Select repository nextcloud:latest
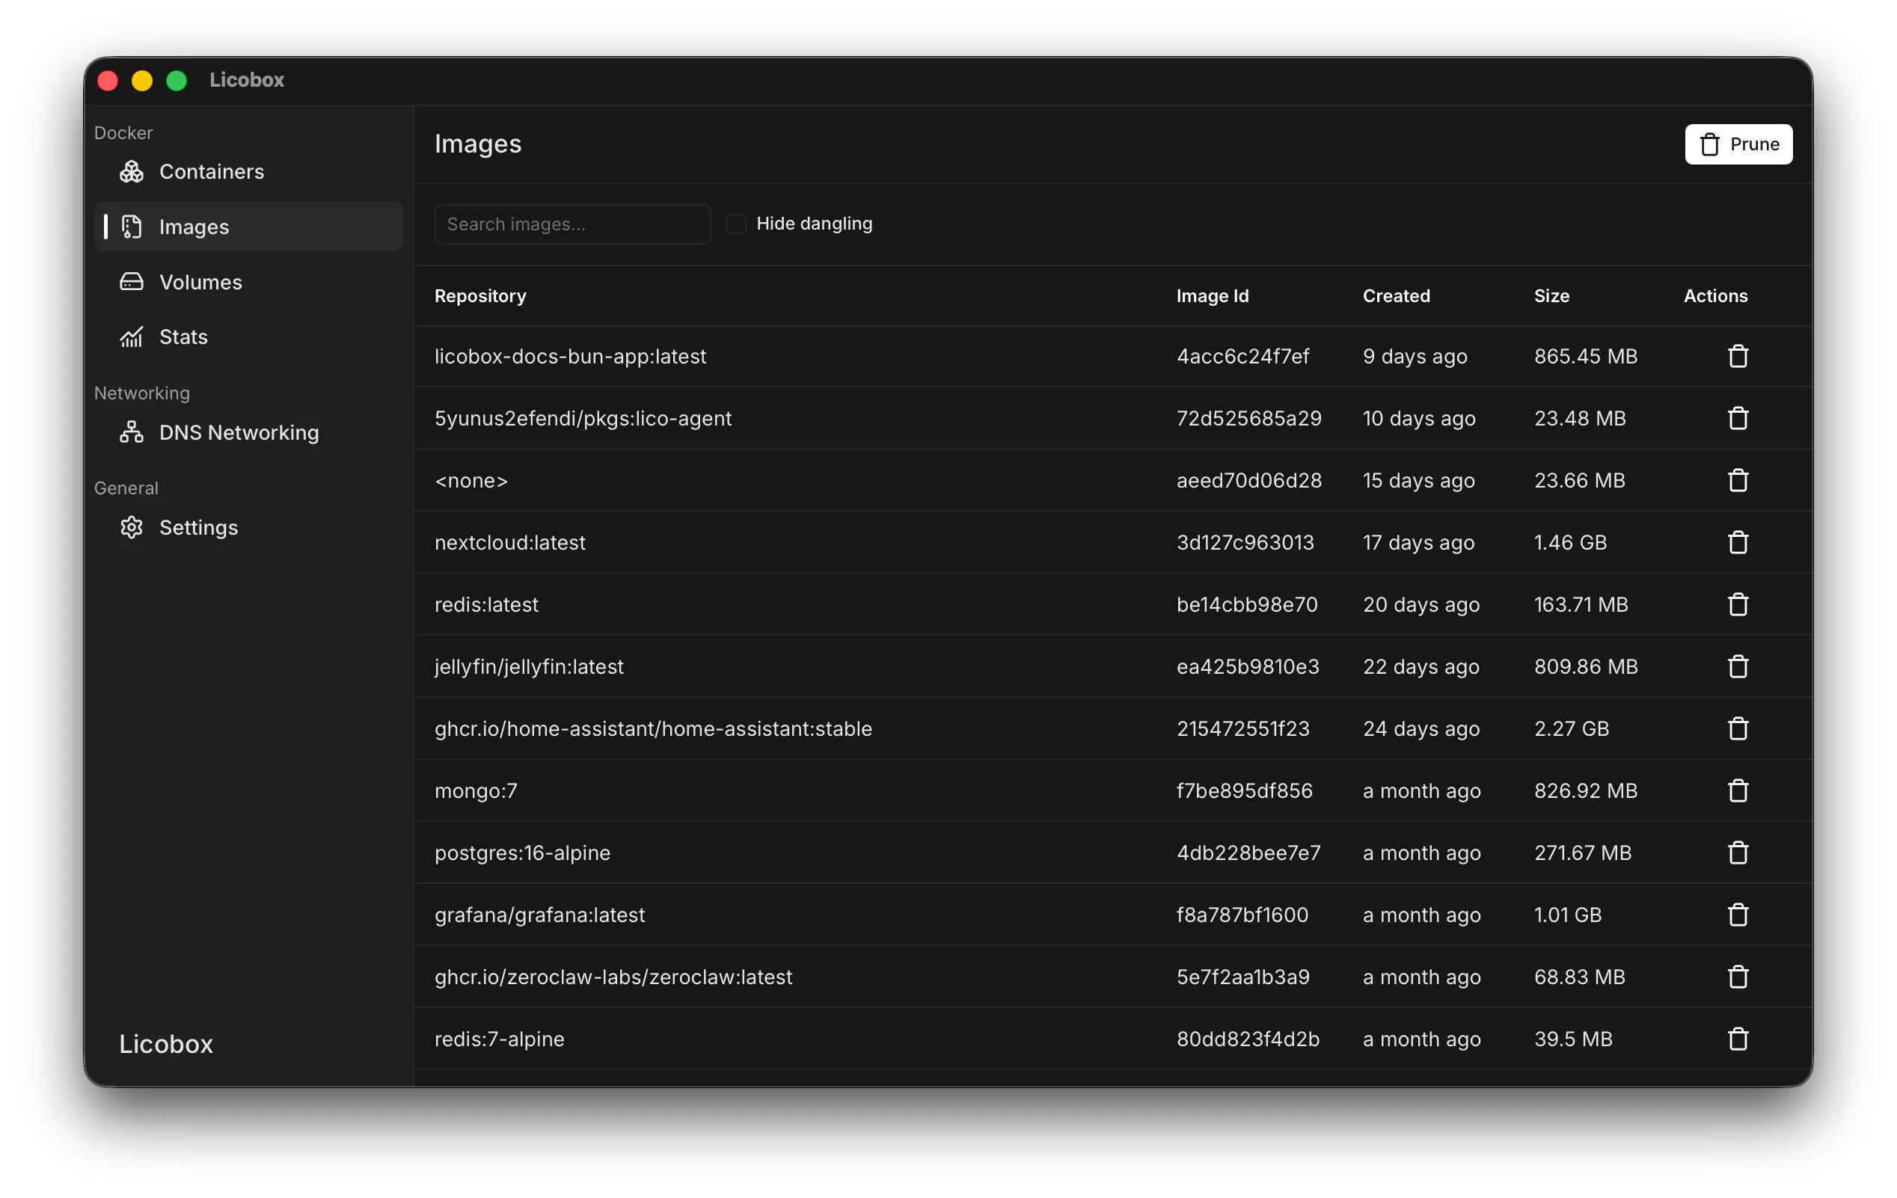This screenshot has width=1897, height=1198. tap(509, 543)
